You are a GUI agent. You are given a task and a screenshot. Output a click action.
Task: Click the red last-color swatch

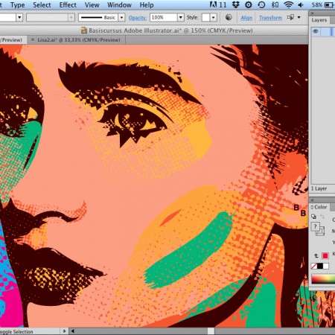point(325,255)
